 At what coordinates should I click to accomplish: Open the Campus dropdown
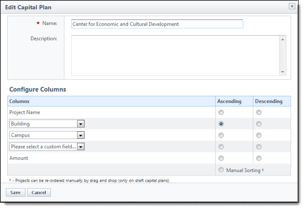click(x=80, y=135)
